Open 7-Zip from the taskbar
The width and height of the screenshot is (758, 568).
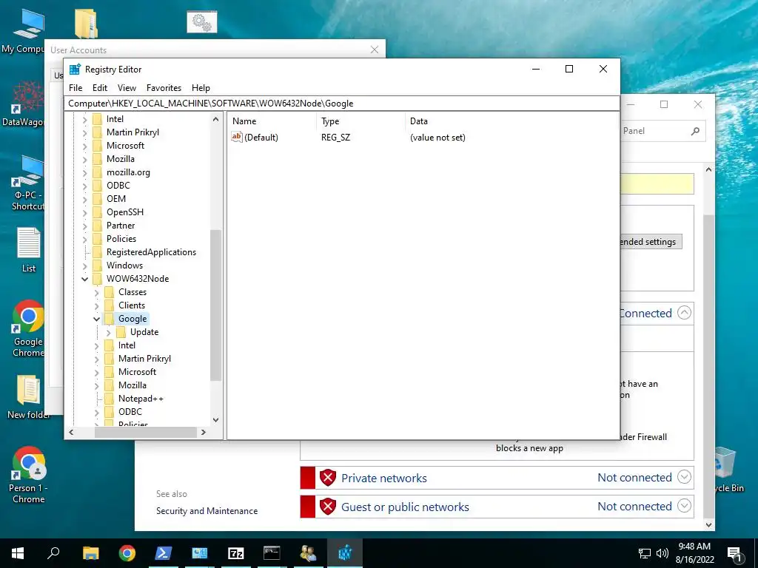235,553
